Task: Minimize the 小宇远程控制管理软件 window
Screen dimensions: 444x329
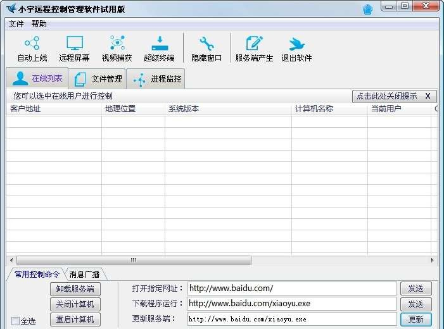Action: [x=390, y=6]
